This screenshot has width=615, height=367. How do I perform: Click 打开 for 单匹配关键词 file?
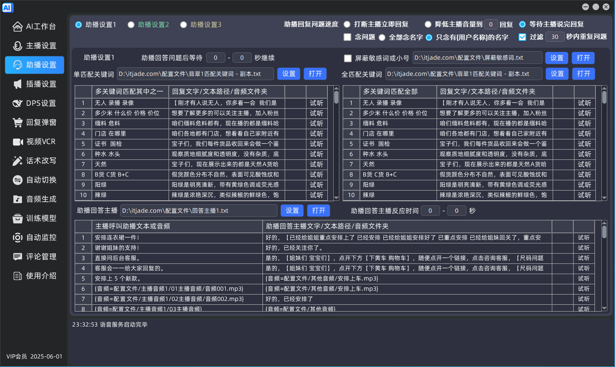point(315,74)
